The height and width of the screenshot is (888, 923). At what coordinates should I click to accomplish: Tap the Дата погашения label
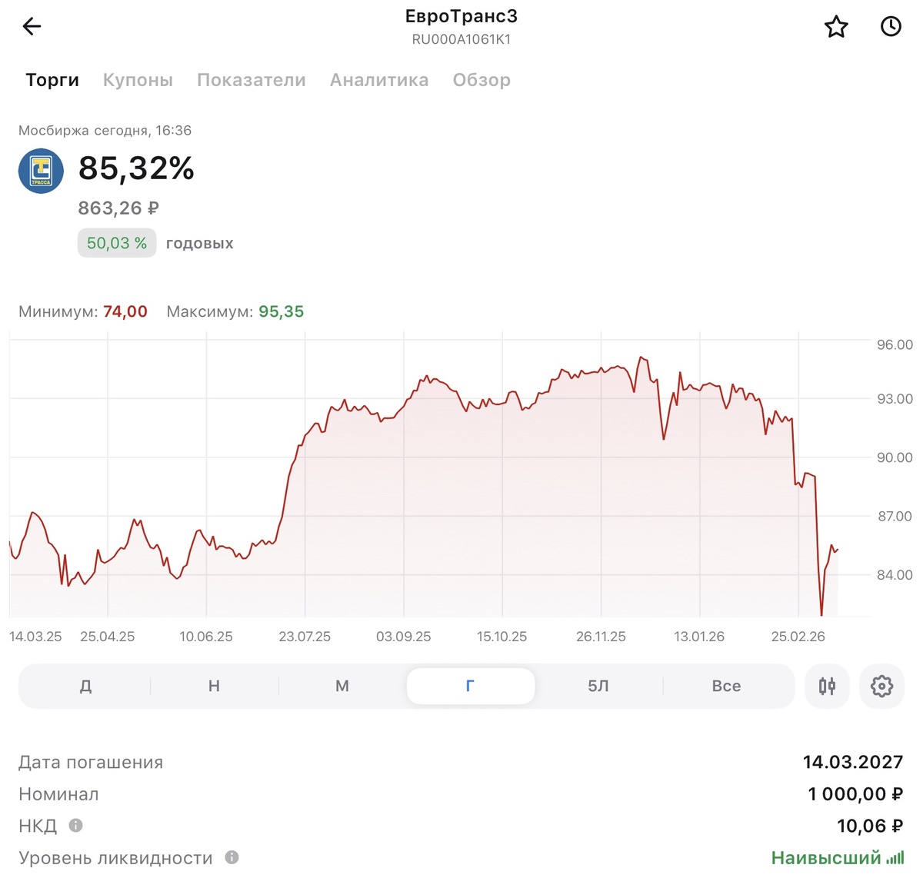pos(91,762)
